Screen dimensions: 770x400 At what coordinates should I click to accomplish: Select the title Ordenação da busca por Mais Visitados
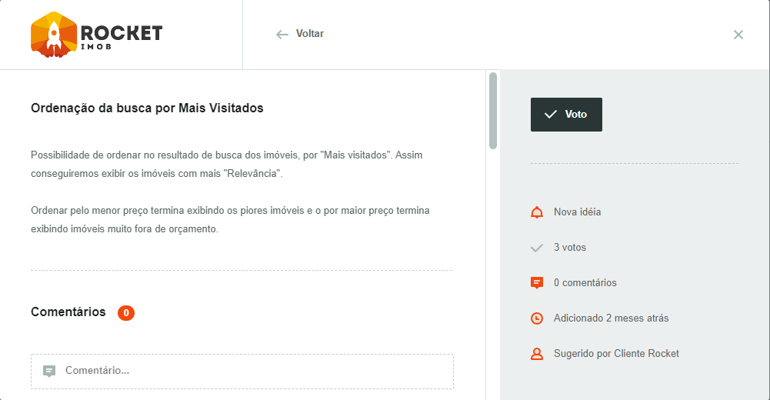147,108
